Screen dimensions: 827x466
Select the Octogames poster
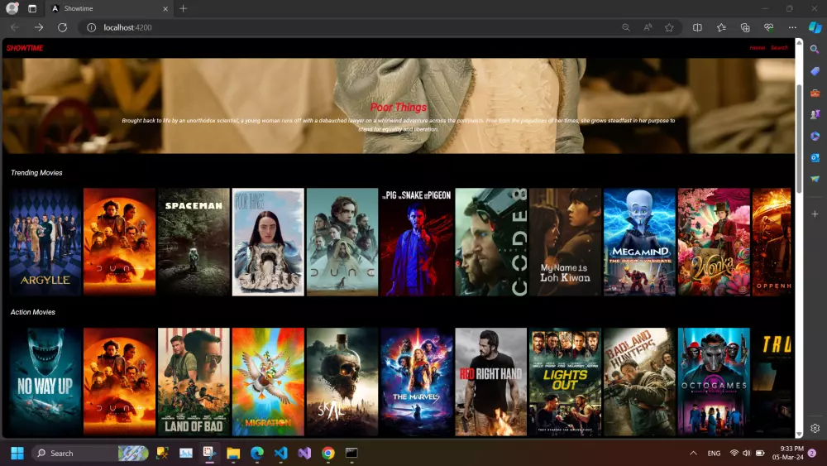(x=715, y=382)
